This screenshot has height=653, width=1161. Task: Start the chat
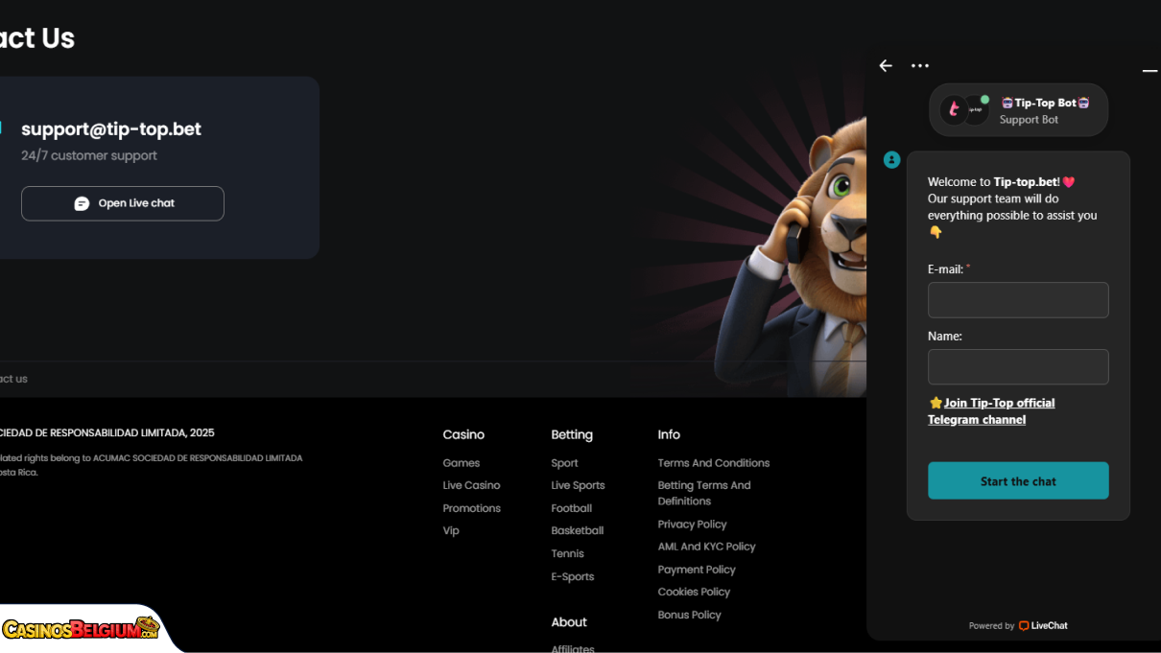point(1018,481)
